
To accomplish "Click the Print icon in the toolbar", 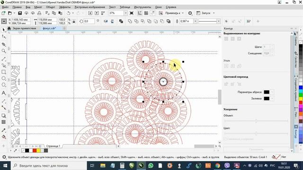I will click(x=39, y=13).
